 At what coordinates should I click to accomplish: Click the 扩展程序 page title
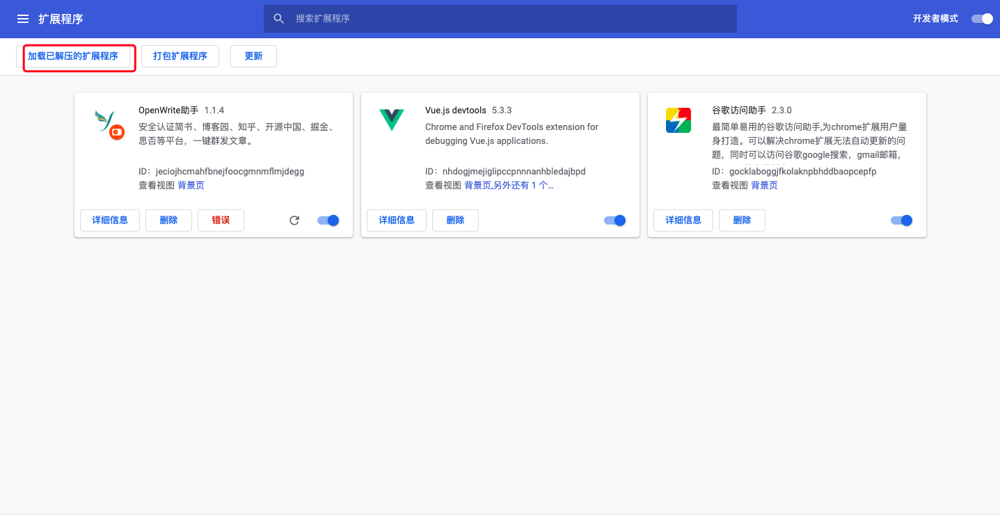coord(61,19)
